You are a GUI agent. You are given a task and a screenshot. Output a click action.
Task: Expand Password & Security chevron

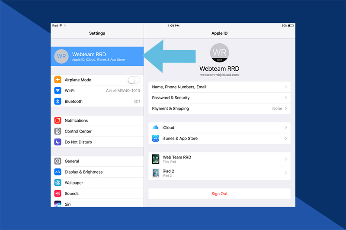[x=286, y=97]
